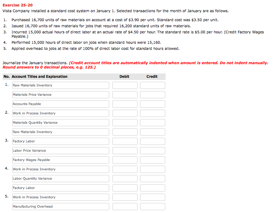Select the Accounts Payable account title field

pyautogui.click(x=60, y=104)
